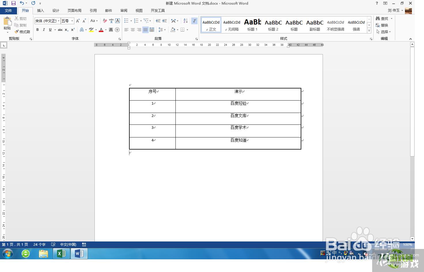Select the Format Painter brush

pyautogui.click(x=22, y=32)
